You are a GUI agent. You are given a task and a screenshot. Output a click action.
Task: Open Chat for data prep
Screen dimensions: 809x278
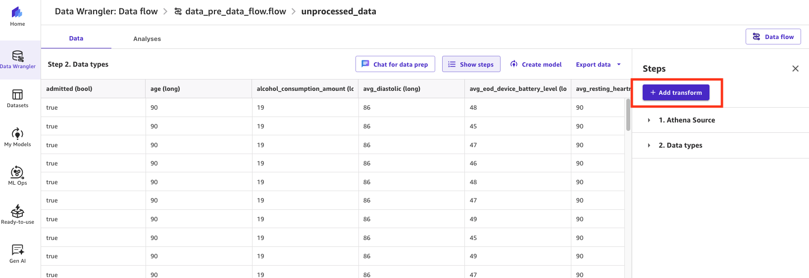click(x=395, y=64)
